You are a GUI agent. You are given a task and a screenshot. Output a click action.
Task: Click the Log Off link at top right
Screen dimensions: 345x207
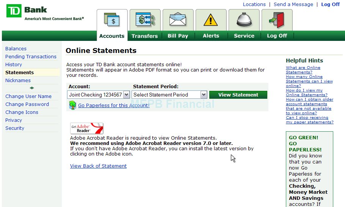(330, 5)
